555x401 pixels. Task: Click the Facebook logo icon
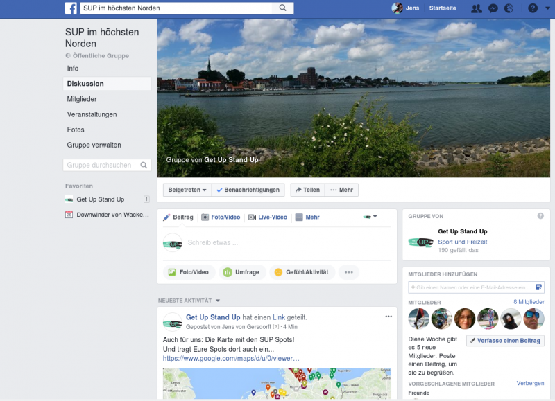(71, 8)
